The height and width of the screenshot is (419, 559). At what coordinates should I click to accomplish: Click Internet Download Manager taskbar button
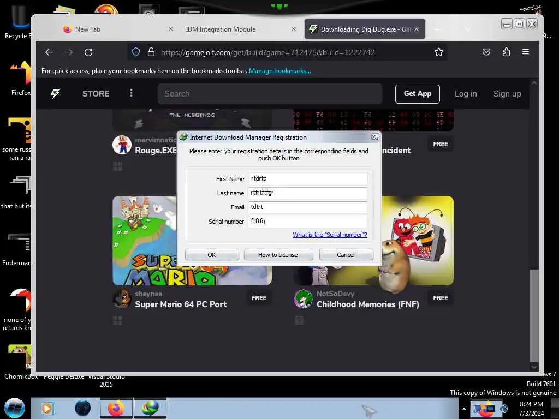(150, 408)
